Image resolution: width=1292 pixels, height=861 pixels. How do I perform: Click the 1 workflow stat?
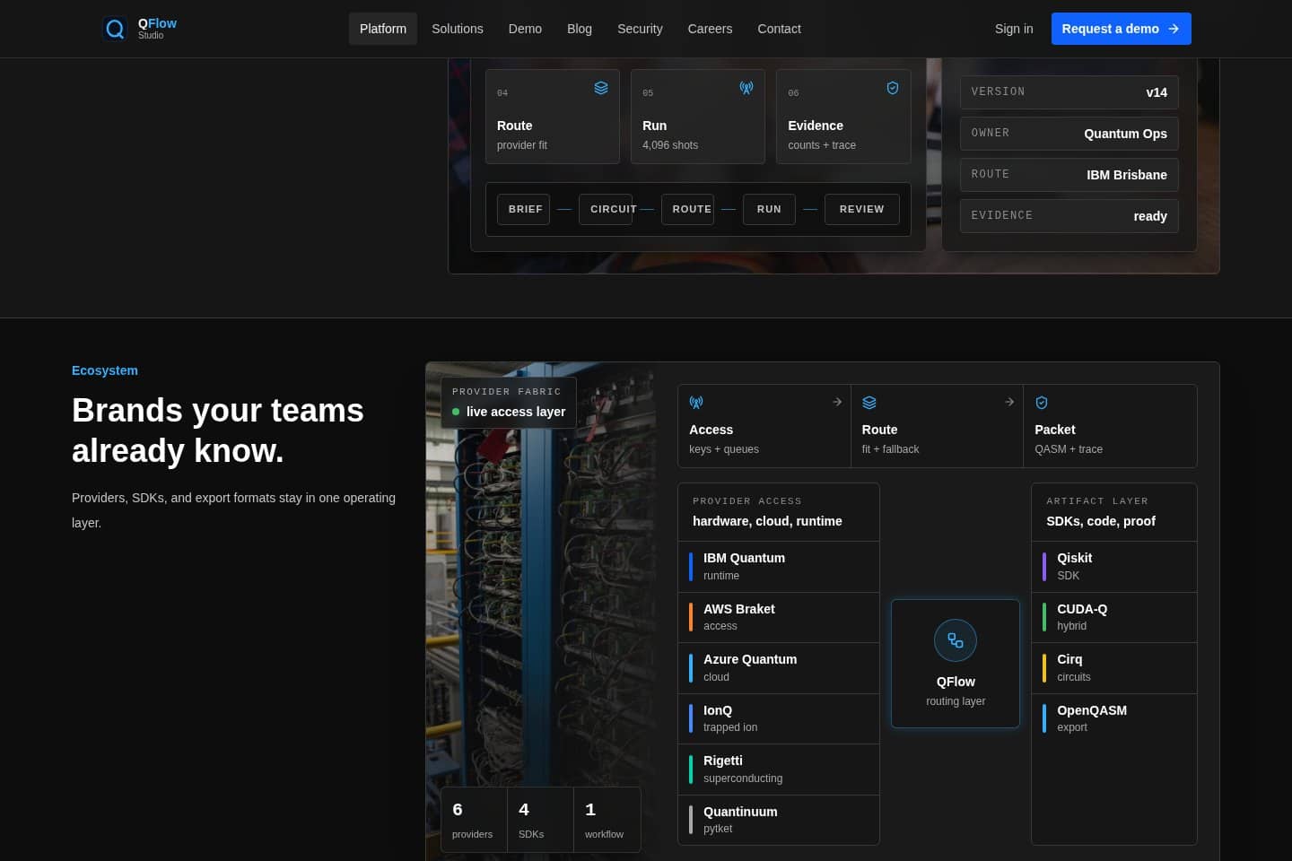point(607,820)
